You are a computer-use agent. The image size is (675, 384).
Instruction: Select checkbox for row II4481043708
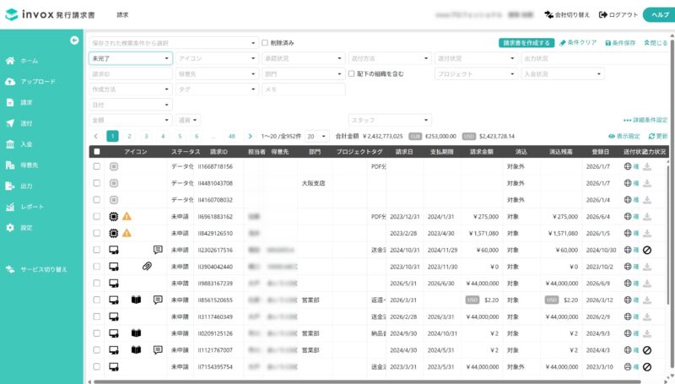[x=97, y=183]
